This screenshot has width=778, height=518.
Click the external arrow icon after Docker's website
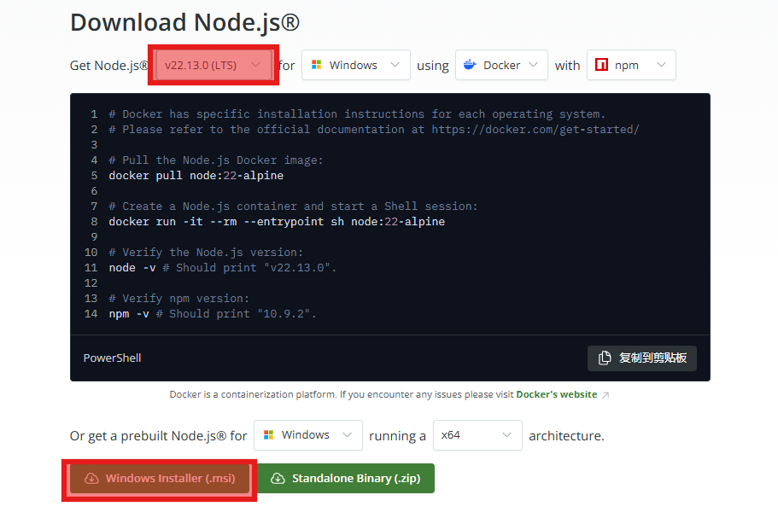(x=605, y=395)
